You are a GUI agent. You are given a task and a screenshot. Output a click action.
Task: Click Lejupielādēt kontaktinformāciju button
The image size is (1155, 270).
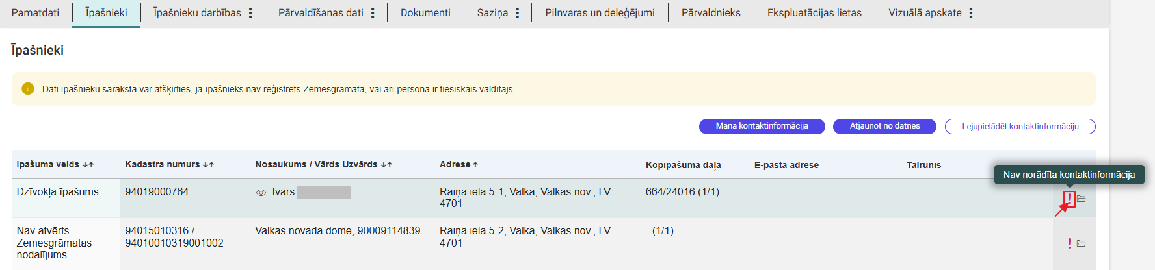point(1020,127)
